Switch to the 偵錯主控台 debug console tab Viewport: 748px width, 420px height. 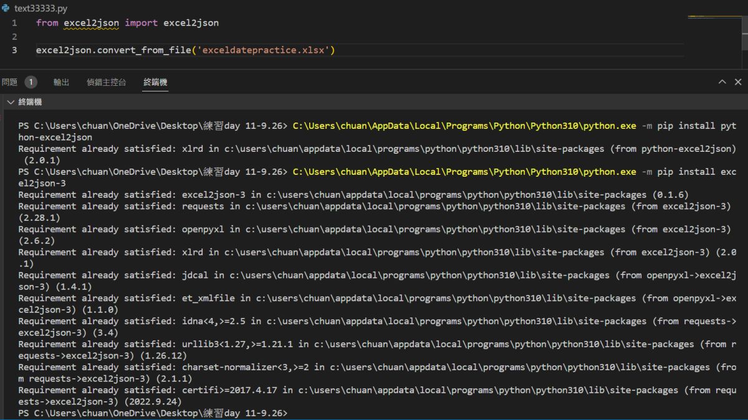[x=106, y=82]
